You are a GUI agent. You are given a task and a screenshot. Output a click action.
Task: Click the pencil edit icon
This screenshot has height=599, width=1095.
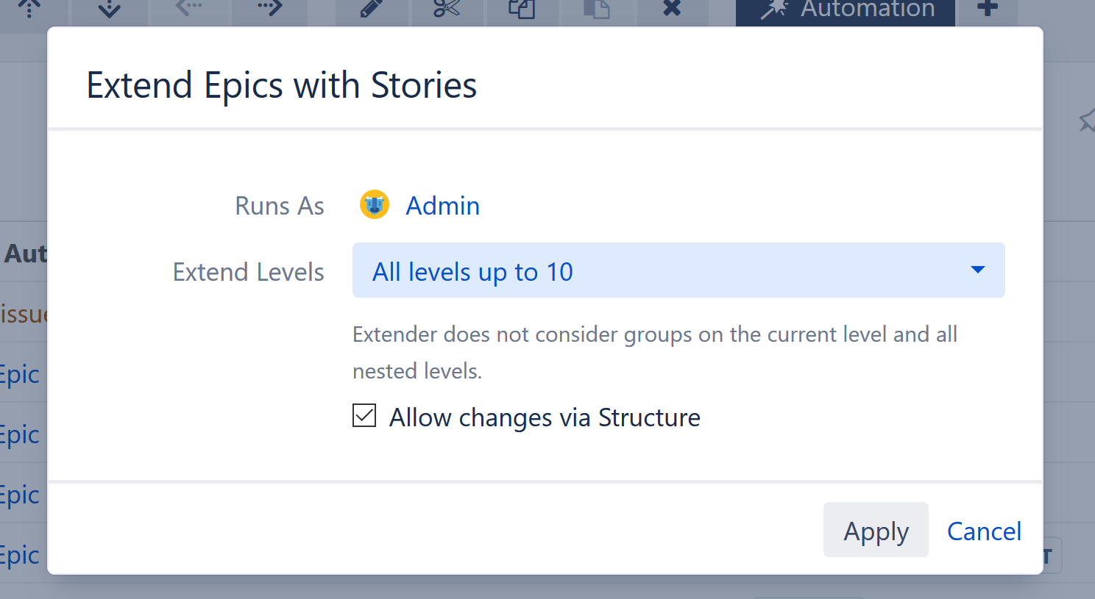[x=371, y=9]
